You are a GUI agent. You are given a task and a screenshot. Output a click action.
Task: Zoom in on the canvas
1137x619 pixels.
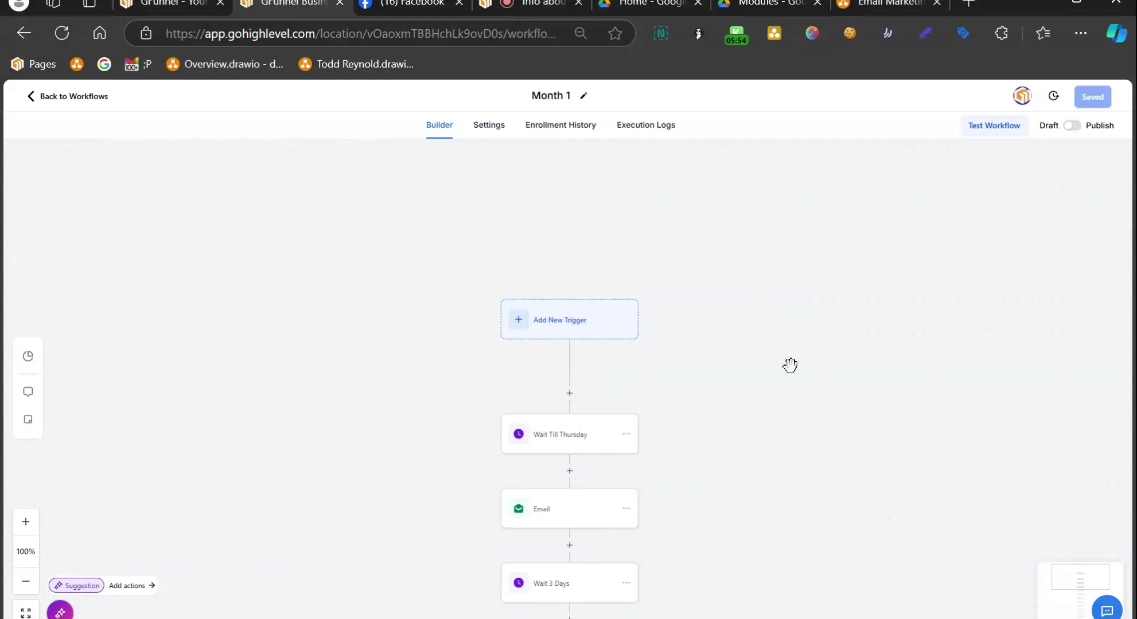click(25, 522)
